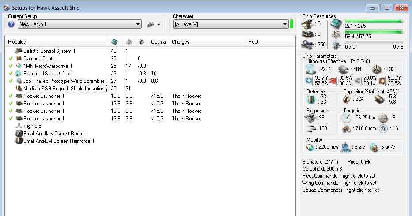
Task: Click the Defence tank icon
Action: click(311, 99)
